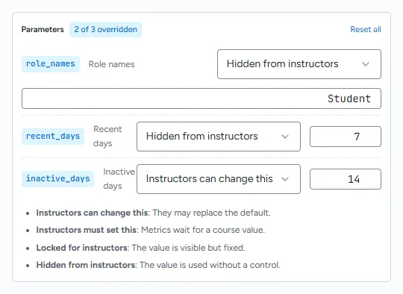Click the '2 of 3 overridden' badge
This screenshot has width=403, height=294.
pos(106,29)
